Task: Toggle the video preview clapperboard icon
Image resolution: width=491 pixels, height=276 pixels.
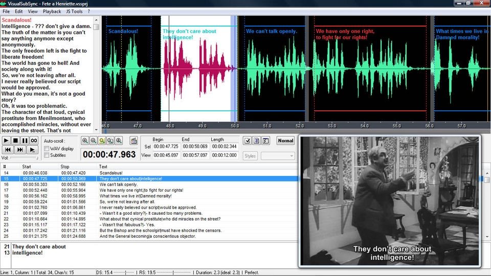Action: (x=133, y=141)
